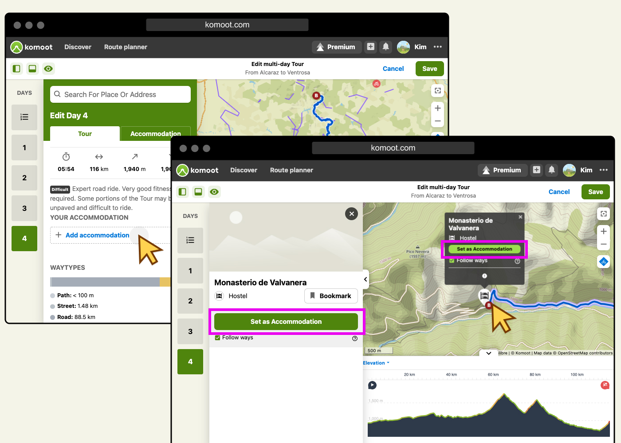Click Cancel link in back window

pos(393,69)
